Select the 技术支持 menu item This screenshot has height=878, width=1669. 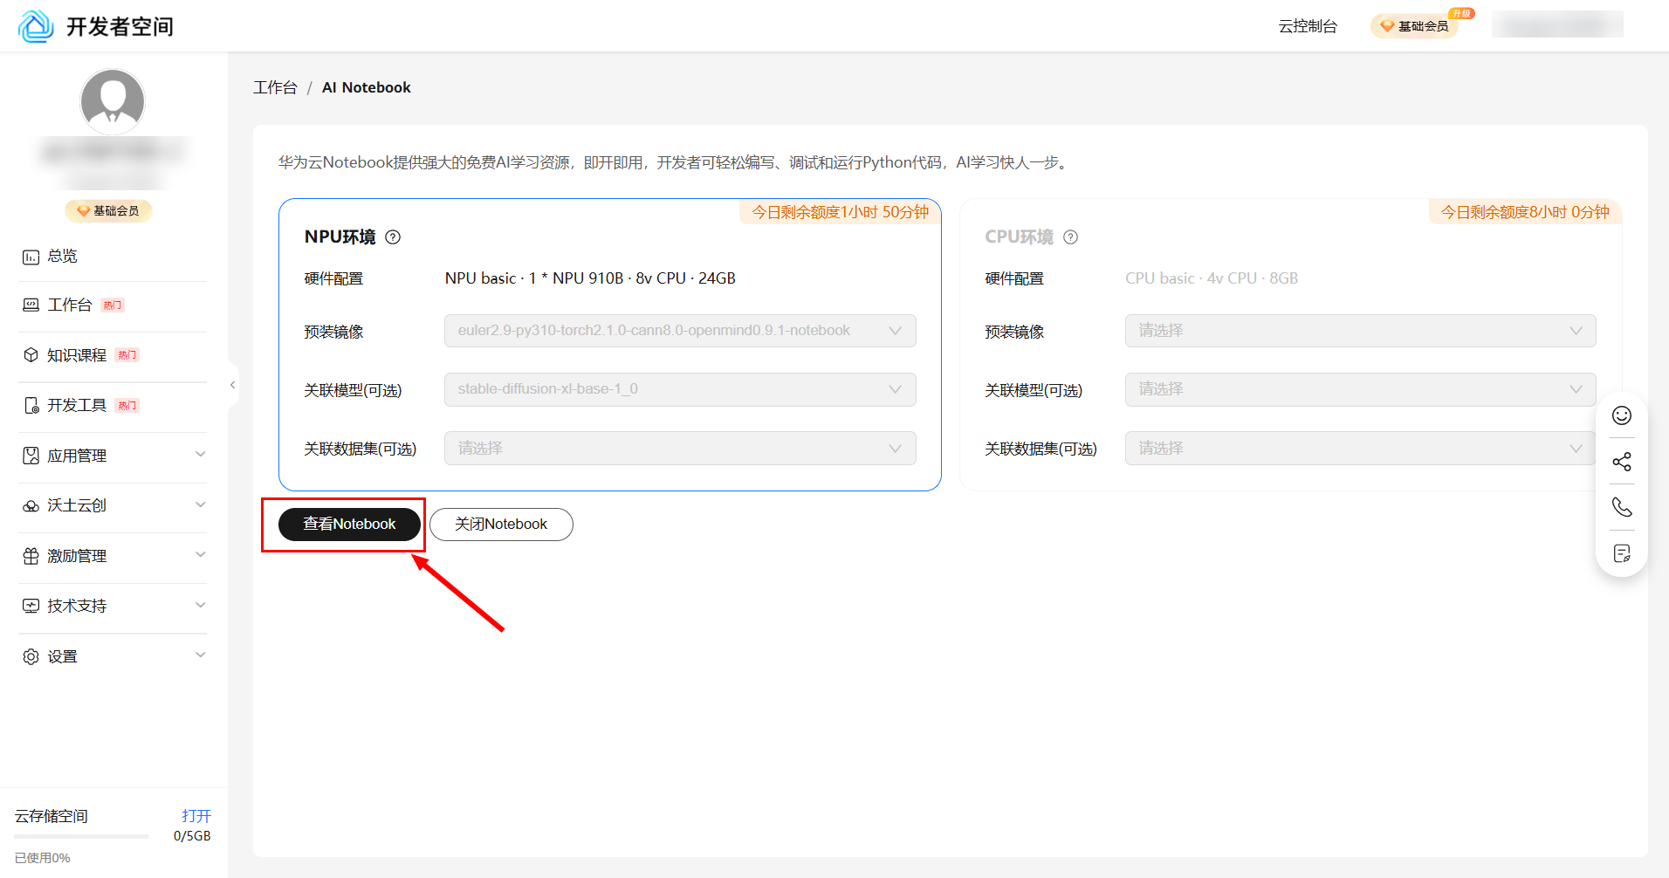point(77,606)
